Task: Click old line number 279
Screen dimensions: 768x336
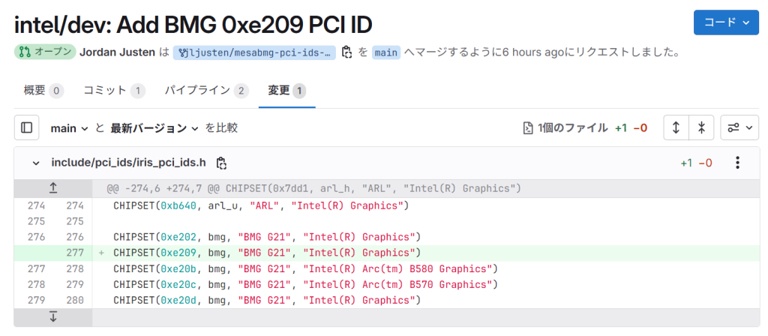Action: click(36, 300)
